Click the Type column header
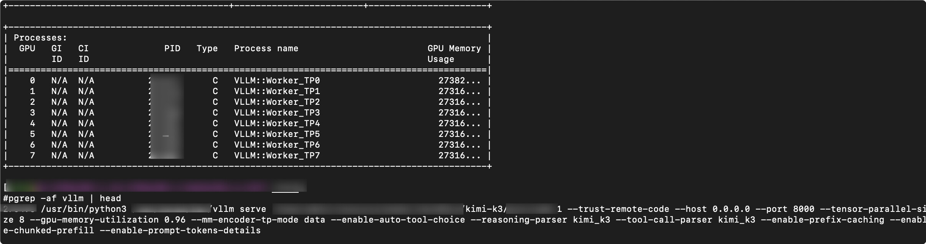Image resolution: width=926 pixels, height=244 pixels. click(207, 49)
